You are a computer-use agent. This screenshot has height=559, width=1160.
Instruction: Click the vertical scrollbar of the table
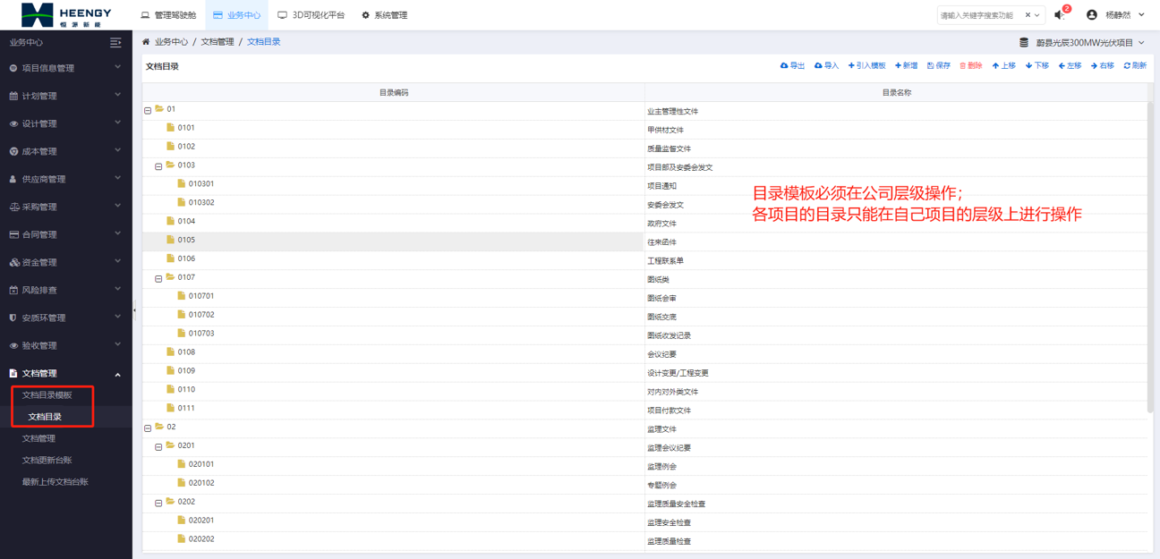click(x=1151, y=257)
